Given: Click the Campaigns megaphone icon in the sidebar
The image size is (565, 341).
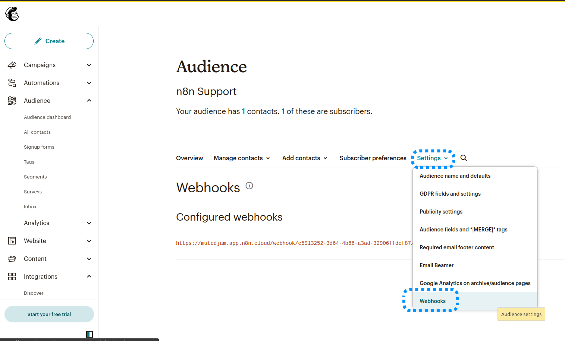Looking at the screenshot, I should 12,65.
